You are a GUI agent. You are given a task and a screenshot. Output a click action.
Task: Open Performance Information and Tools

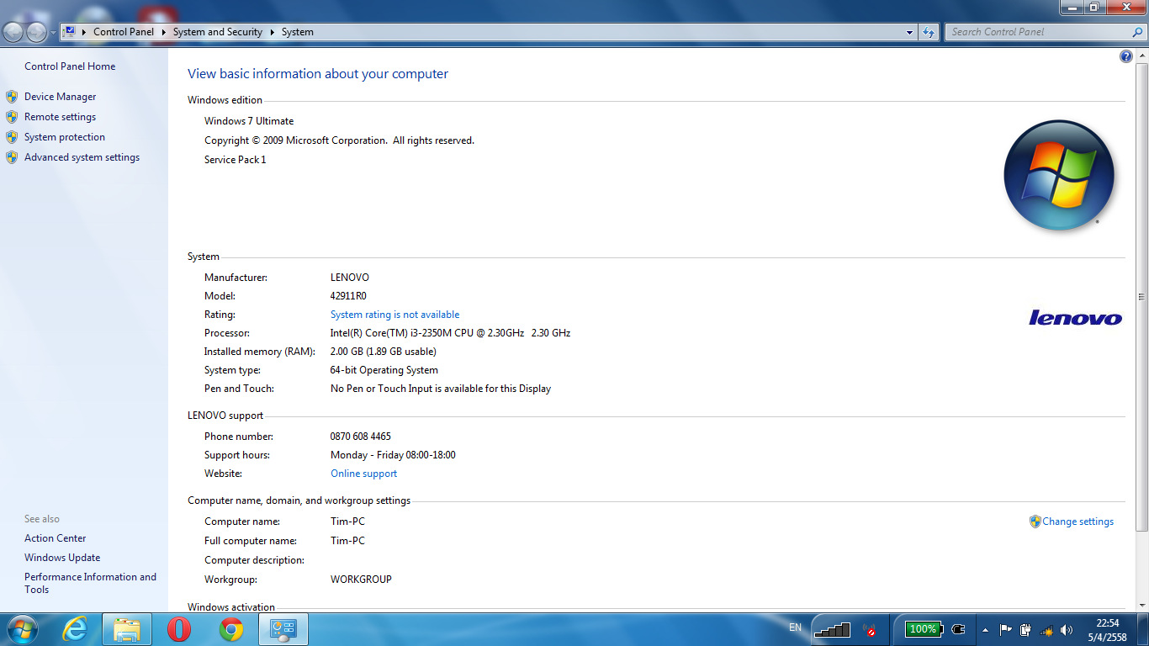(x=90, y=583)
